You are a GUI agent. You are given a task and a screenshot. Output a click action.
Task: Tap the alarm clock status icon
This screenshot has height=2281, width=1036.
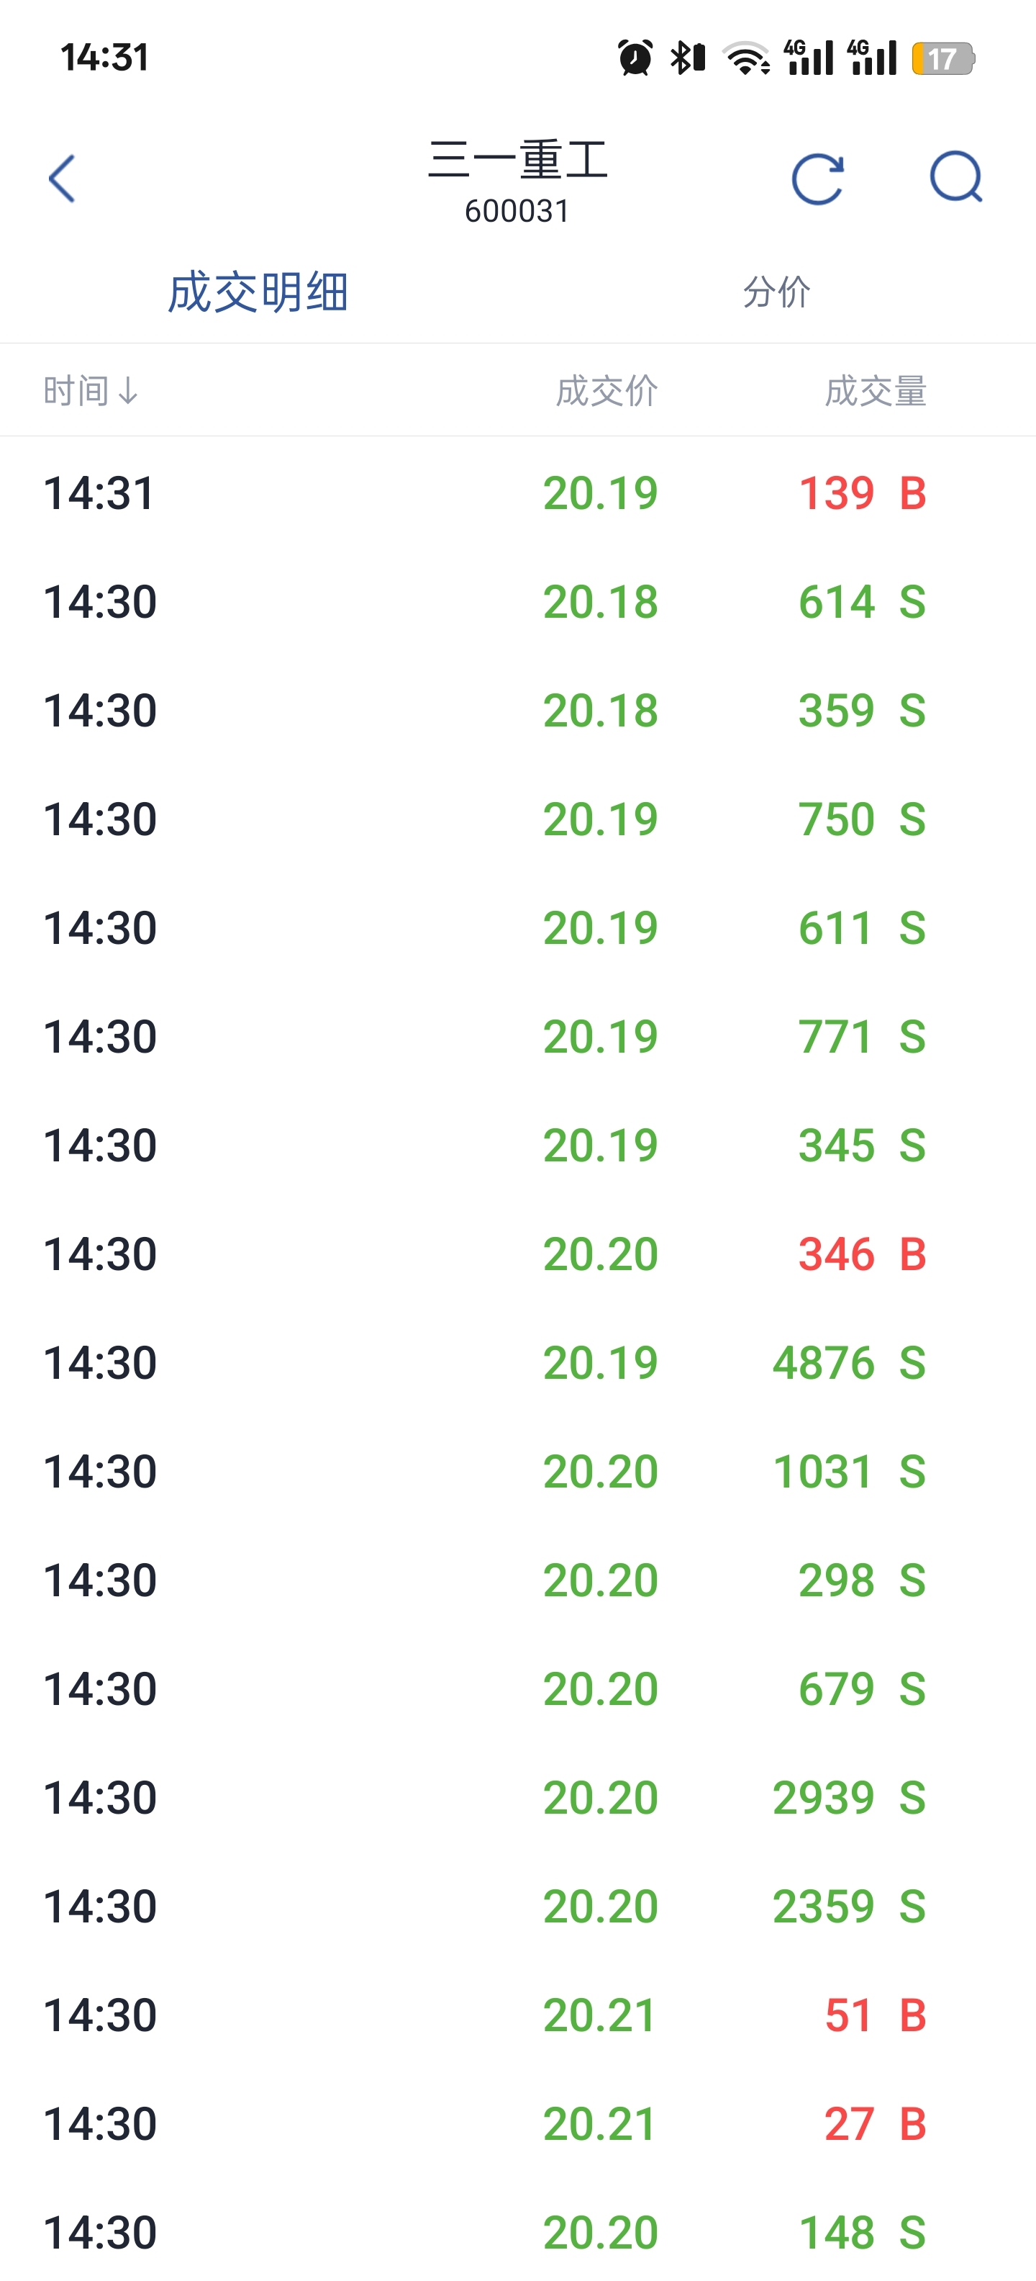point(635,58)
